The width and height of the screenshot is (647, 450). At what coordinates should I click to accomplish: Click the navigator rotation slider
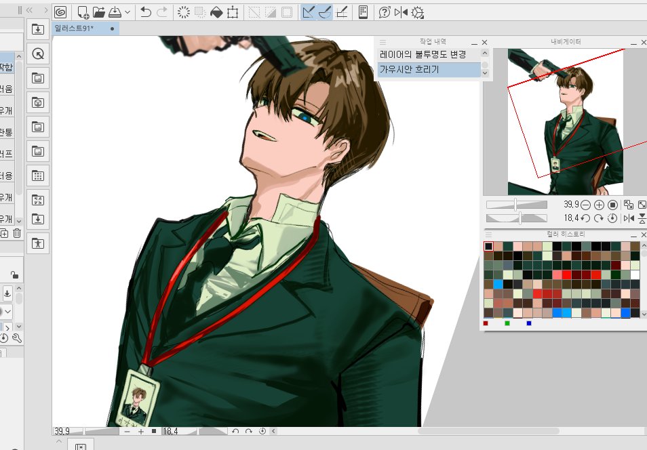(517, 218)
